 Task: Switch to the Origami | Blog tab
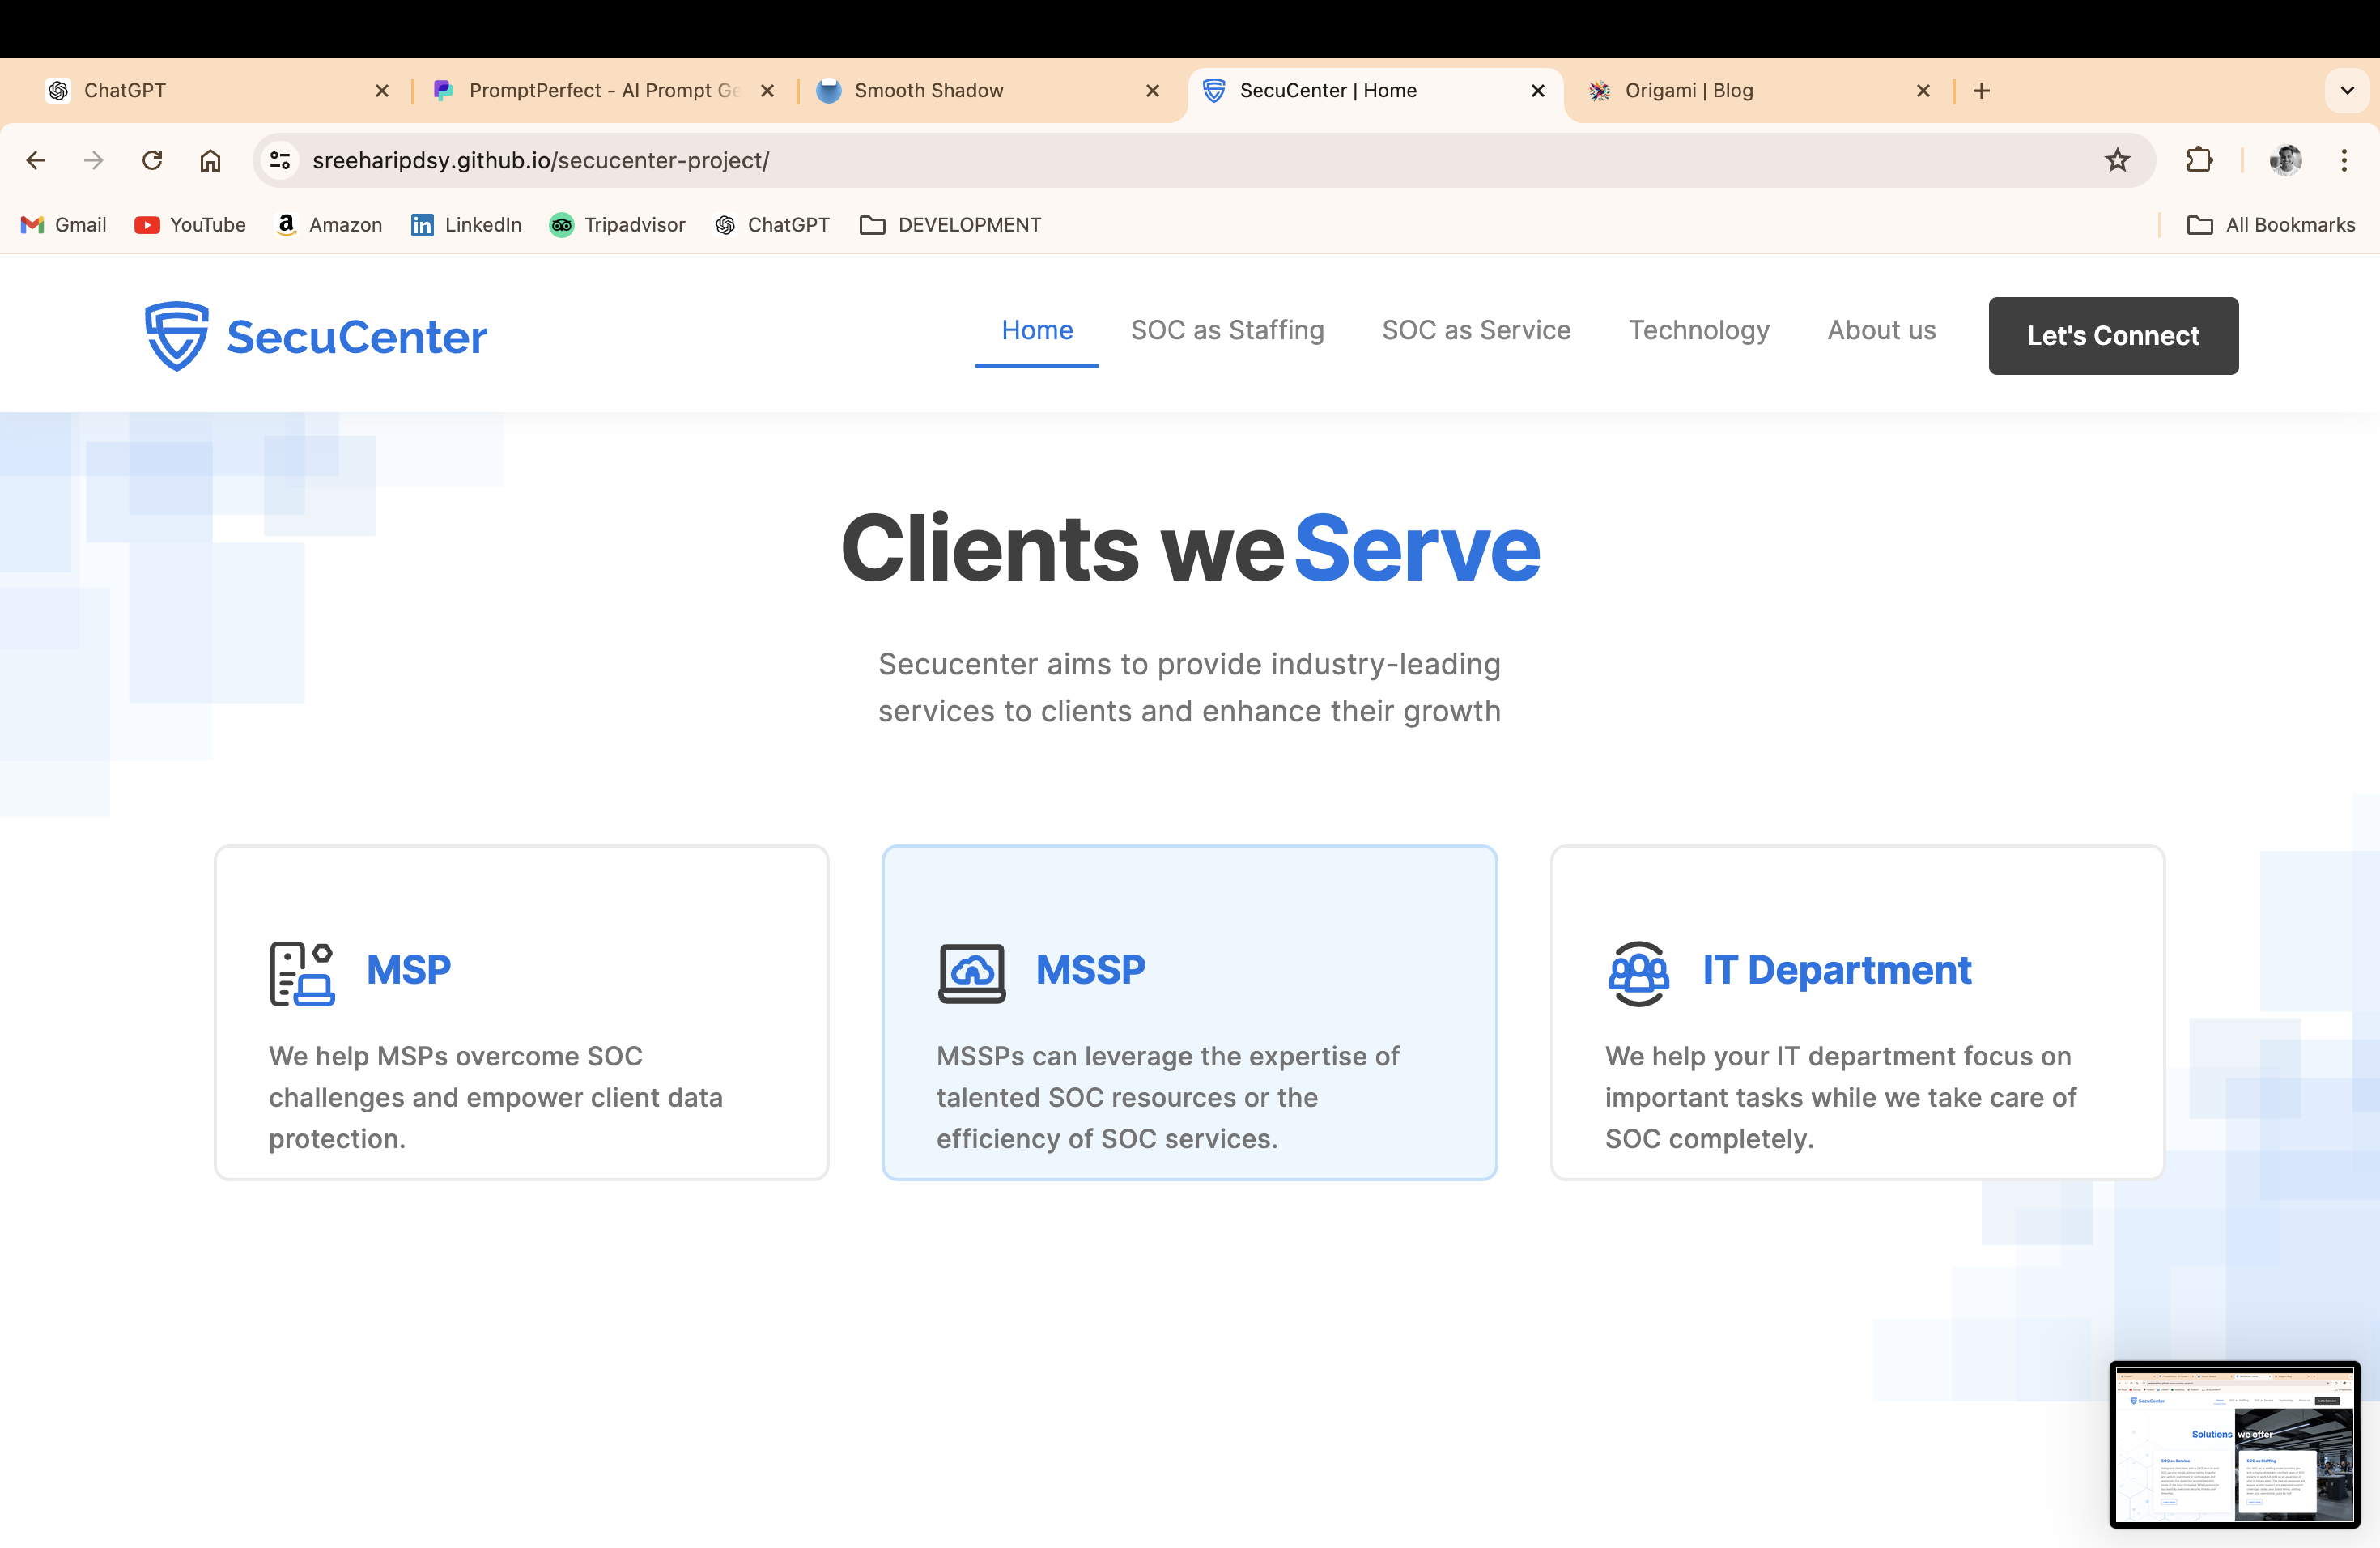[1688, 91]
